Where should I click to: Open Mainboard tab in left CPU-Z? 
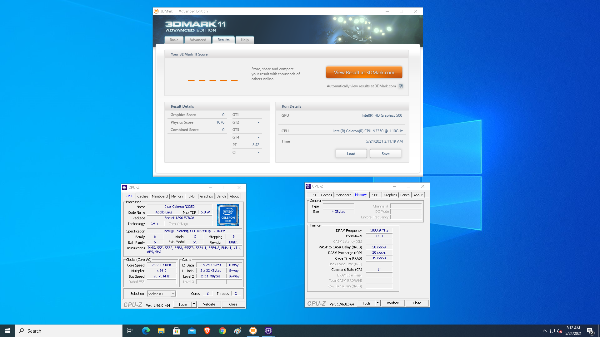(160, 196)
